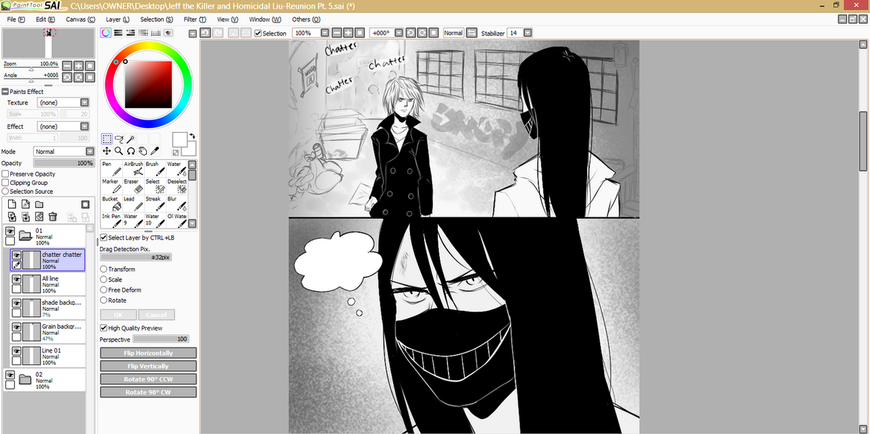Pick the Eyedropper color picker tool
The height and width of the screenshot is (434, 870).
point(155,151)
